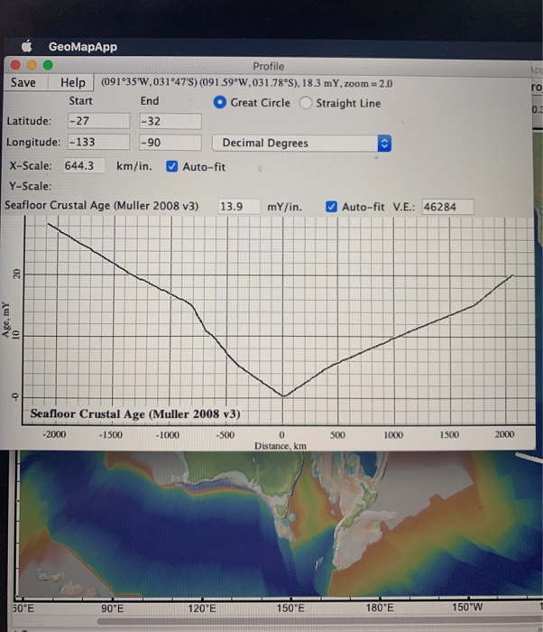Click the 180°E longitude label on map
Image resolution: width=543 pixels, height=632 pixels.
coord(379,608)
